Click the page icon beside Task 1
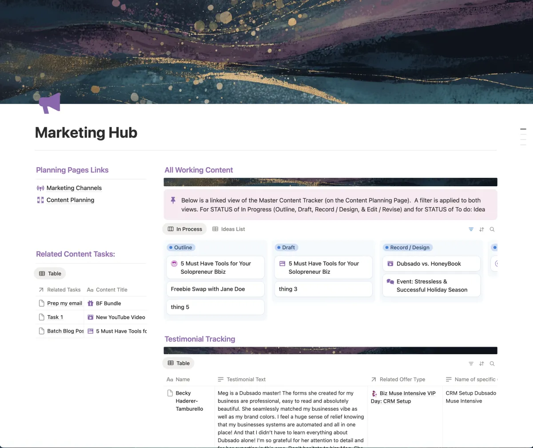Viewport: 533px width, 448px height. (x=42, y=317)
